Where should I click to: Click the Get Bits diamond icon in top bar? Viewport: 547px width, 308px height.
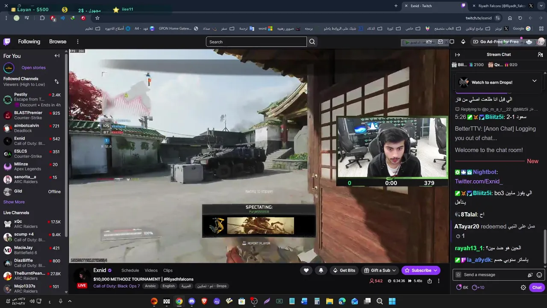pyautogui.click(x=463, y=41)
